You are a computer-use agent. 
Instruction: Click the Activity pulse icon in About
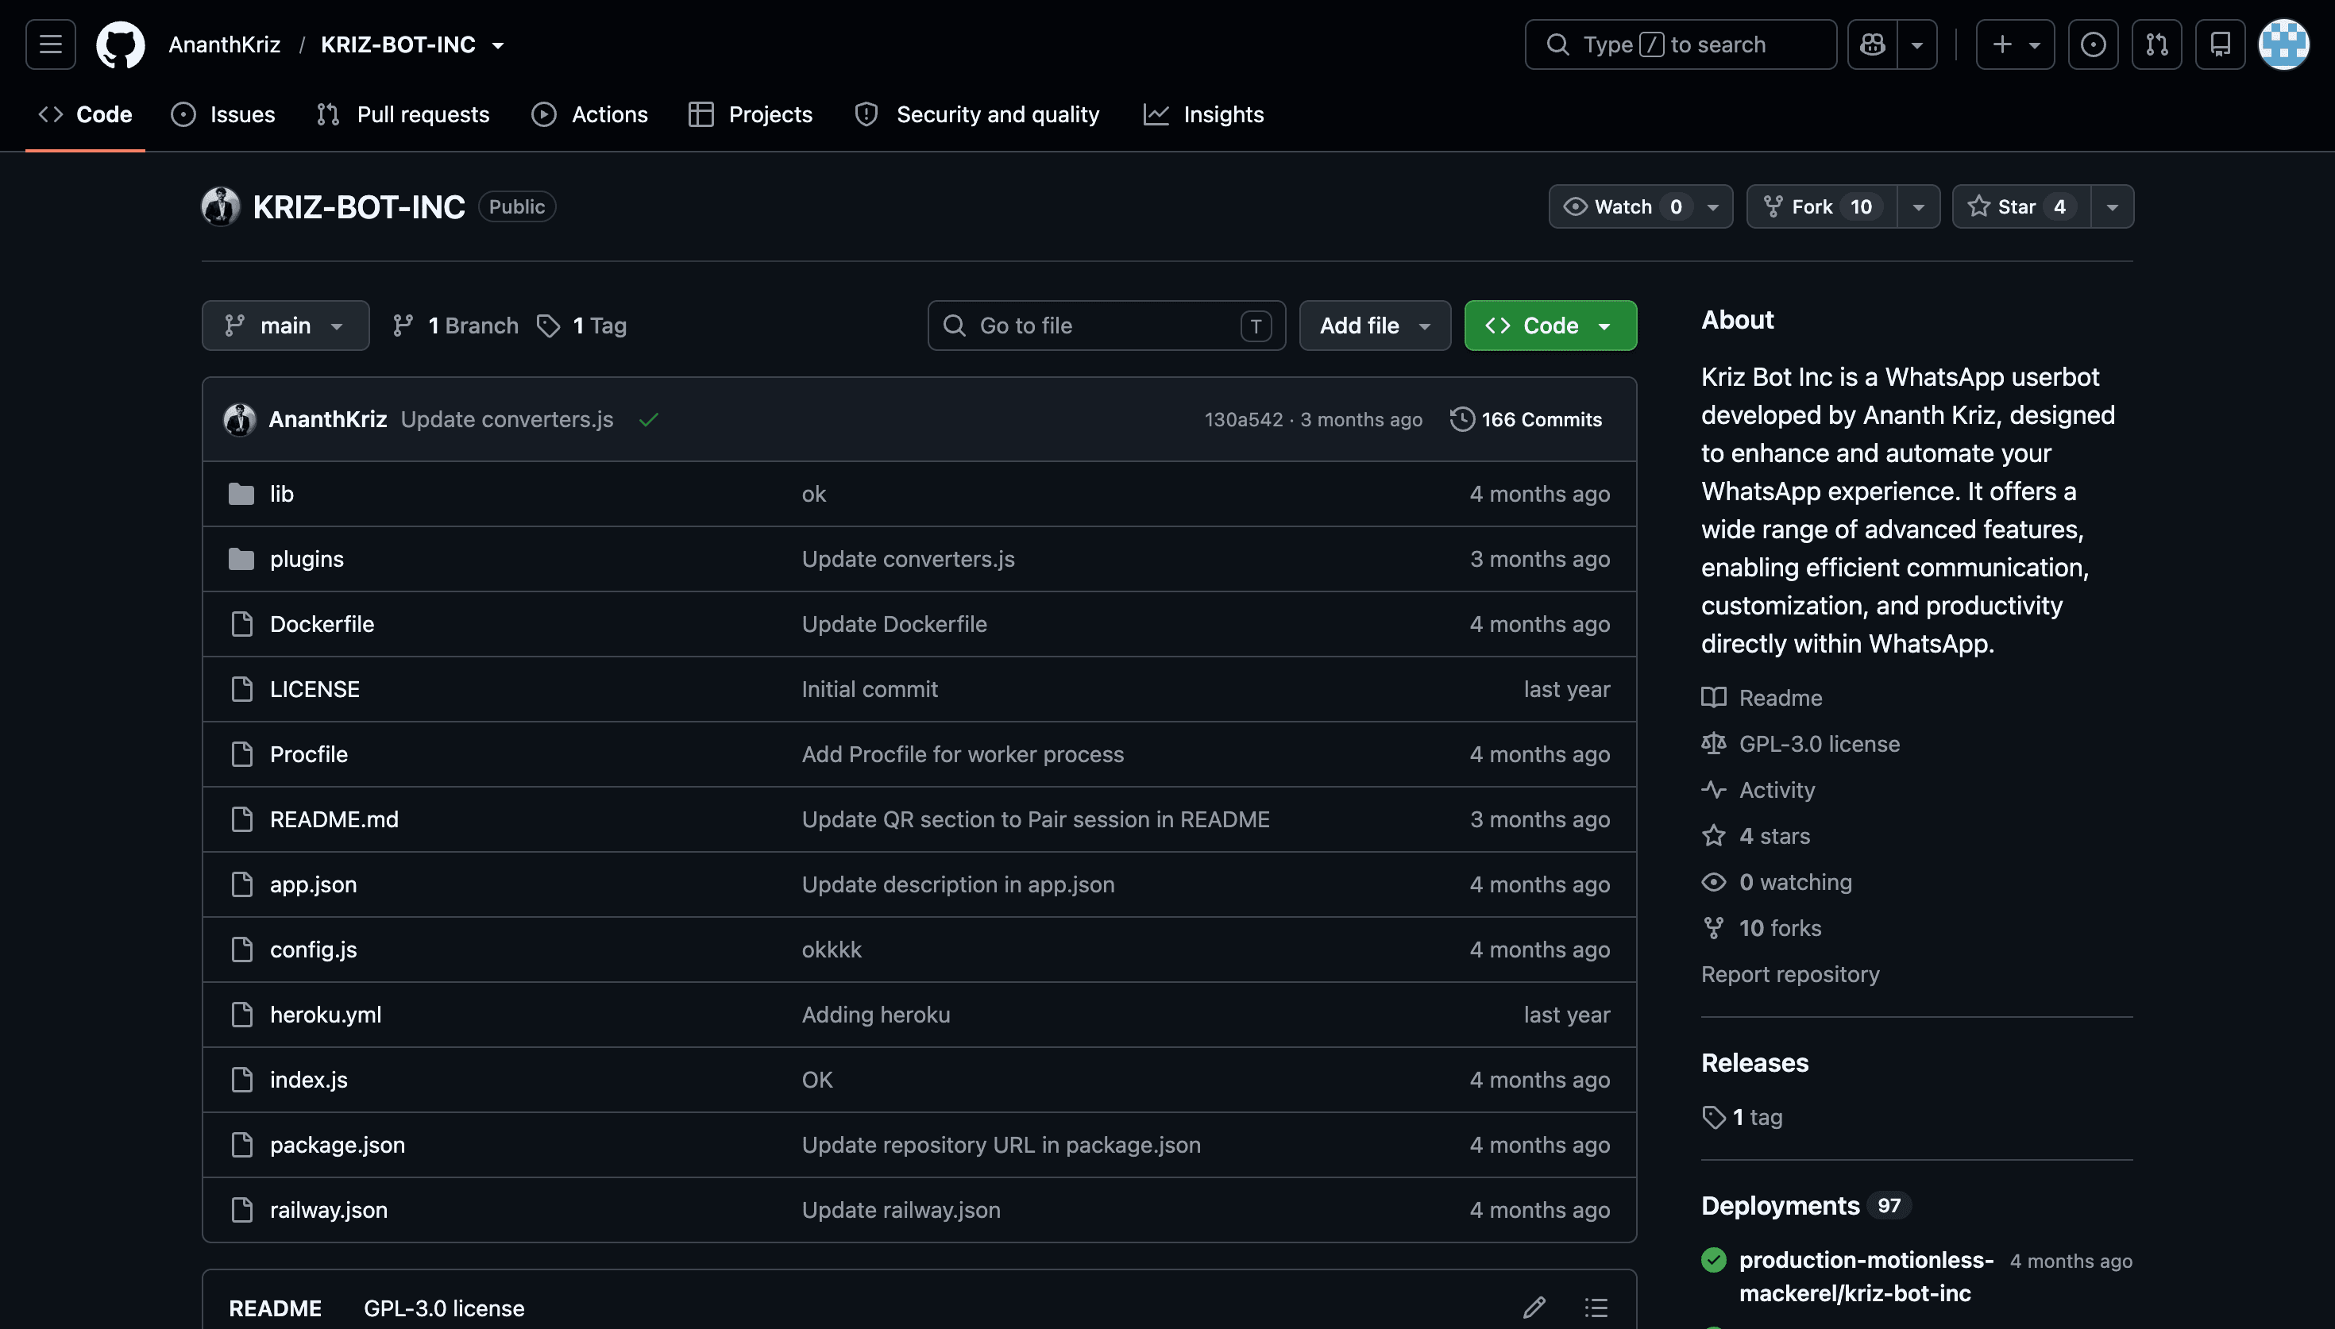pyautogui.click(x=1713, y=790)
